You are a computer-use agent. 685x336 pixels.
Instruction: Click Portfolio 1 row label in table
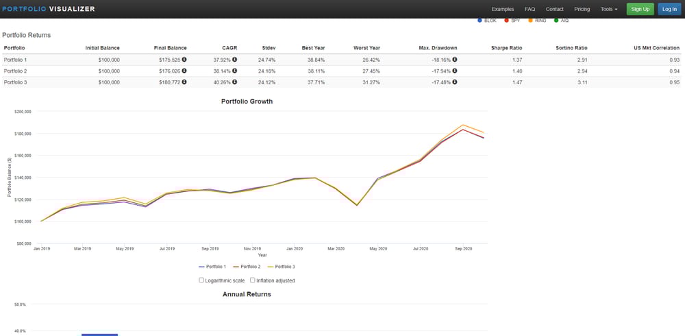pos(15,60)
